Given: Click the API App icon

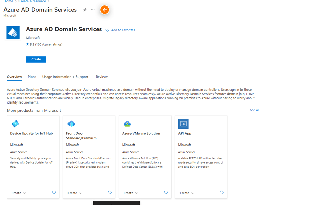Looking at the screenshot, I should pyautogui.click(x=183, y=124).
